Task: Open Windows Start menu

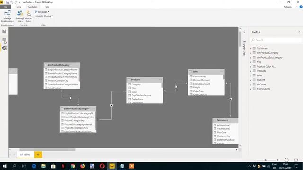Action: [4, 166]
